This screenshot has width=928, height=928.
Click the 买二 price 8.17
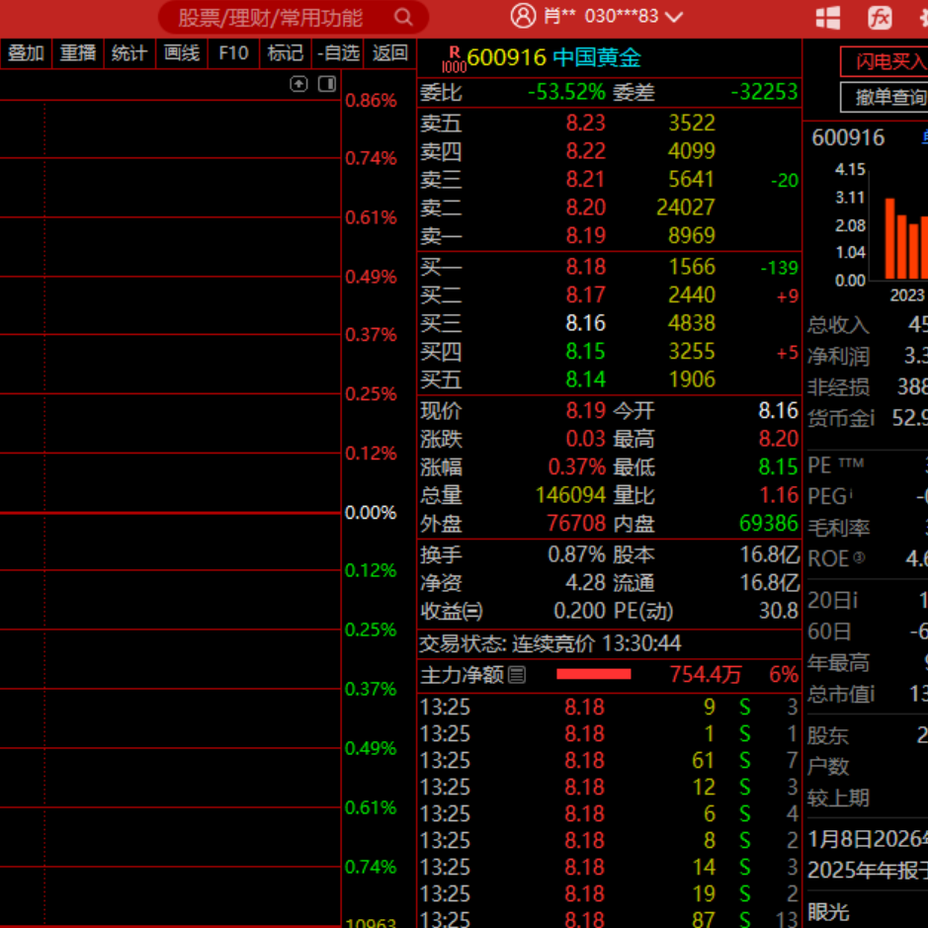(585, 295)
